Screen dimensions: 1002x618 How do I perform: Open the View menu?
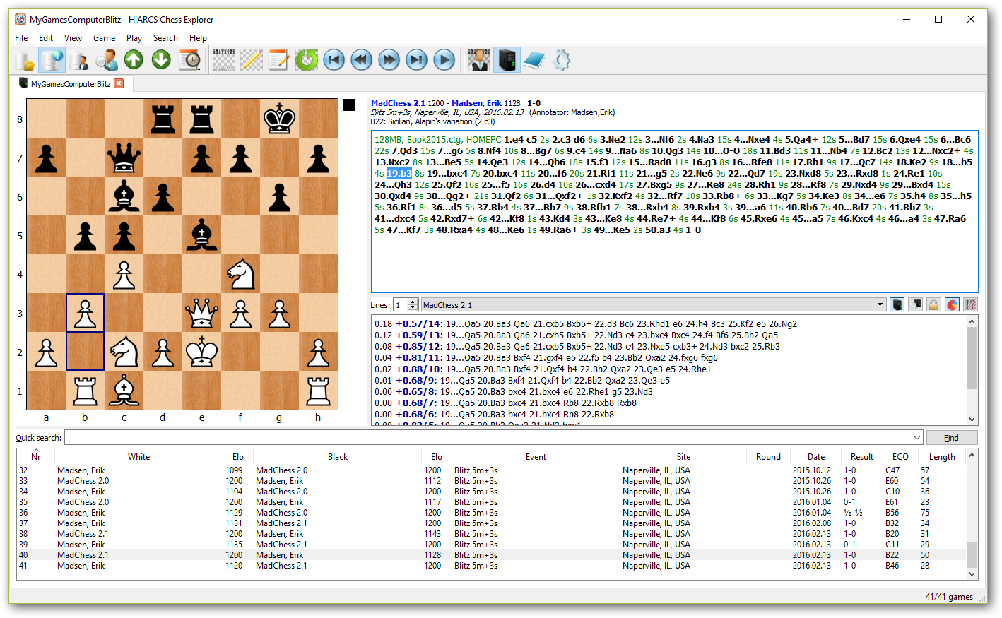(73, 38)
